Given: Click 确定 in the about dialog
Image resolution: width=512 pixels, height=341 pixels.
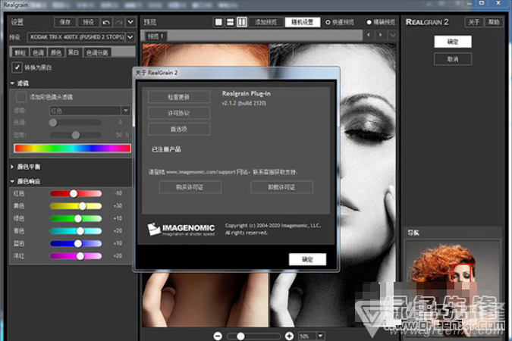Looking at the screenshot, I should click(307, 259).
